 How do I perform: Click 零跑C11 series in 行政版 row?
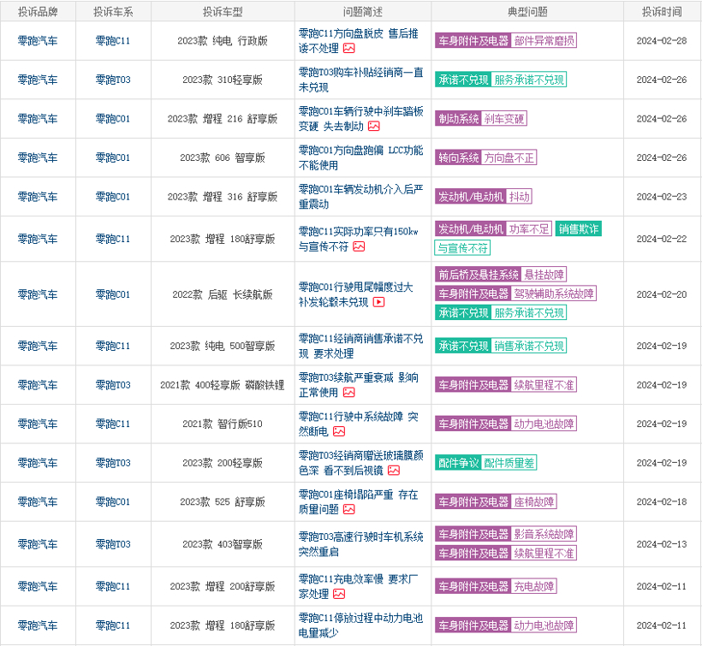(x=113, y=41)
